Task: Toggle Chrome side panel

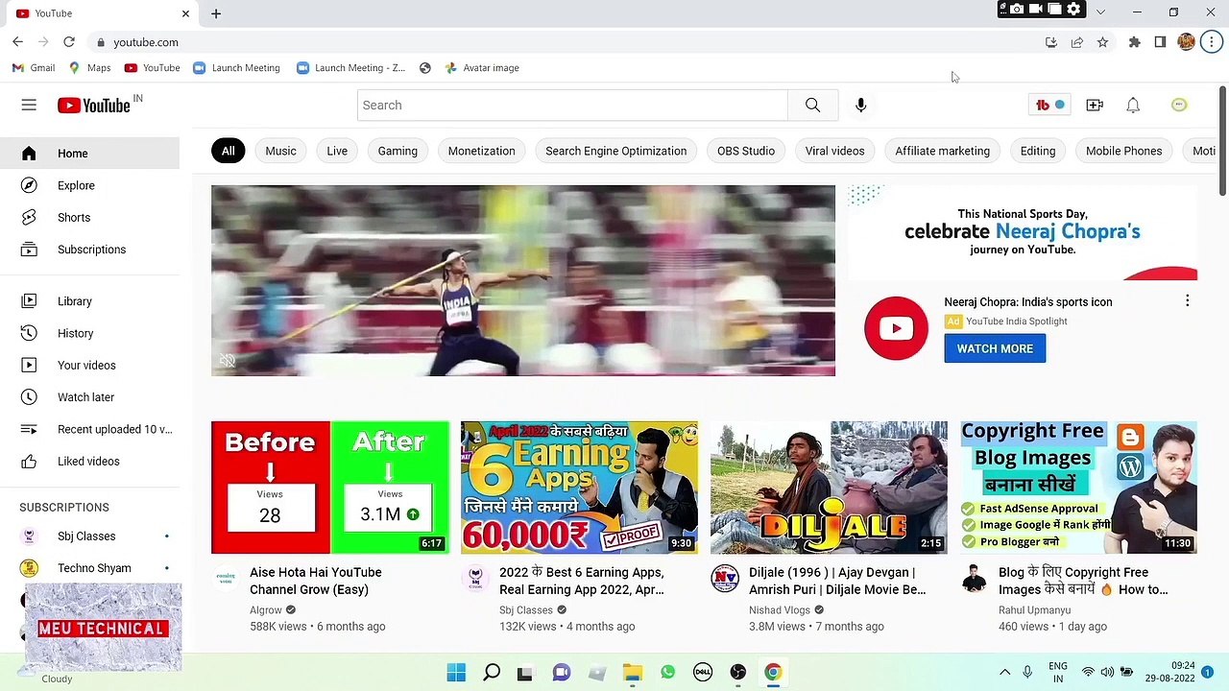Action: point(1160,42)
